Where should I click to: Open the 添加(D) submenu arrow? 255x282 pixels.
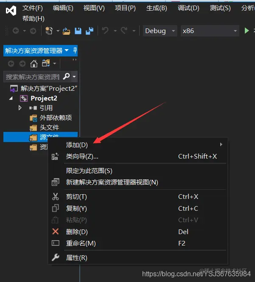[x=221, y=145]
